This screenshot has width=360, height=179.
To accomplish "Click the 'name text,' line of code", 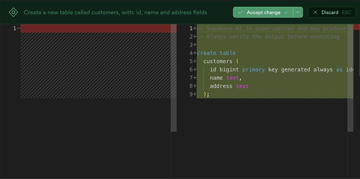I will pyautogui.click(x=226, y=78).
